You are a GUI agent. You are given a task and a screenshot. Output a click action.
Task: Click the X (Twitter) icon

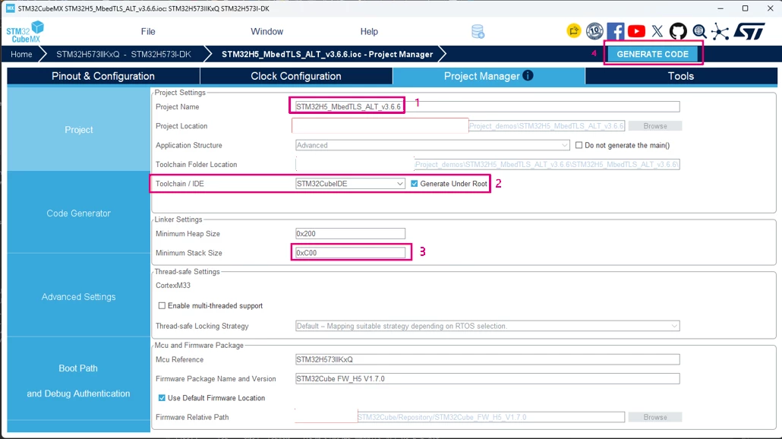(657, 31)
